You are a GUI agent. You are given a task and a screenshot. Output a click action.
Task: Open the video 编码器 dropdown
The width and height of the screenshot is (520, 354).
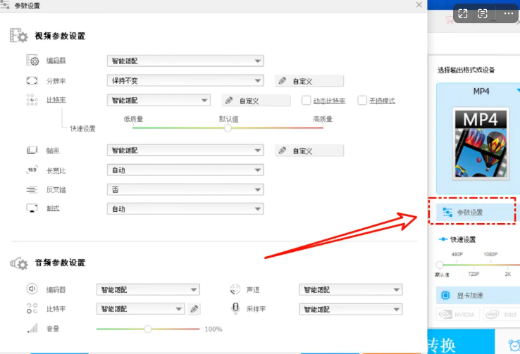pyautogui.click(x=185, y=61)
